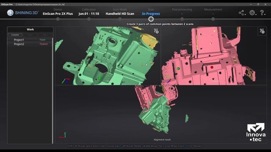The height and width of the screenshot is (152, 271).
Task: Open the settings dropdown arrow
Action: point(256,15)
